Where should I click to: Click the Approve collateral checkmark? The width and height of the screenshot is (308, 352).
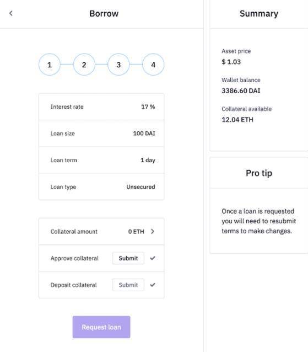(153, 258)
